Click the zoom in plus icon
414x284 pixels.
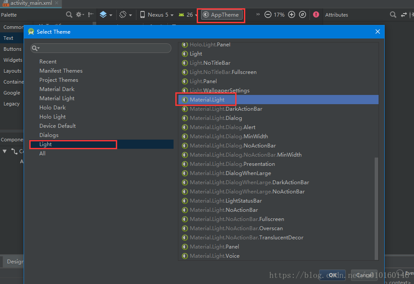[292, 14]
